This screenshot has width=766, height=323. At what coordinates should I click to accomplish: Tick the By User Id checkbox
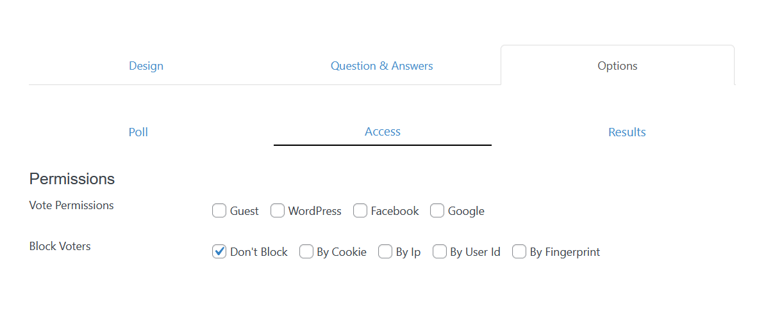coord(440,252)
